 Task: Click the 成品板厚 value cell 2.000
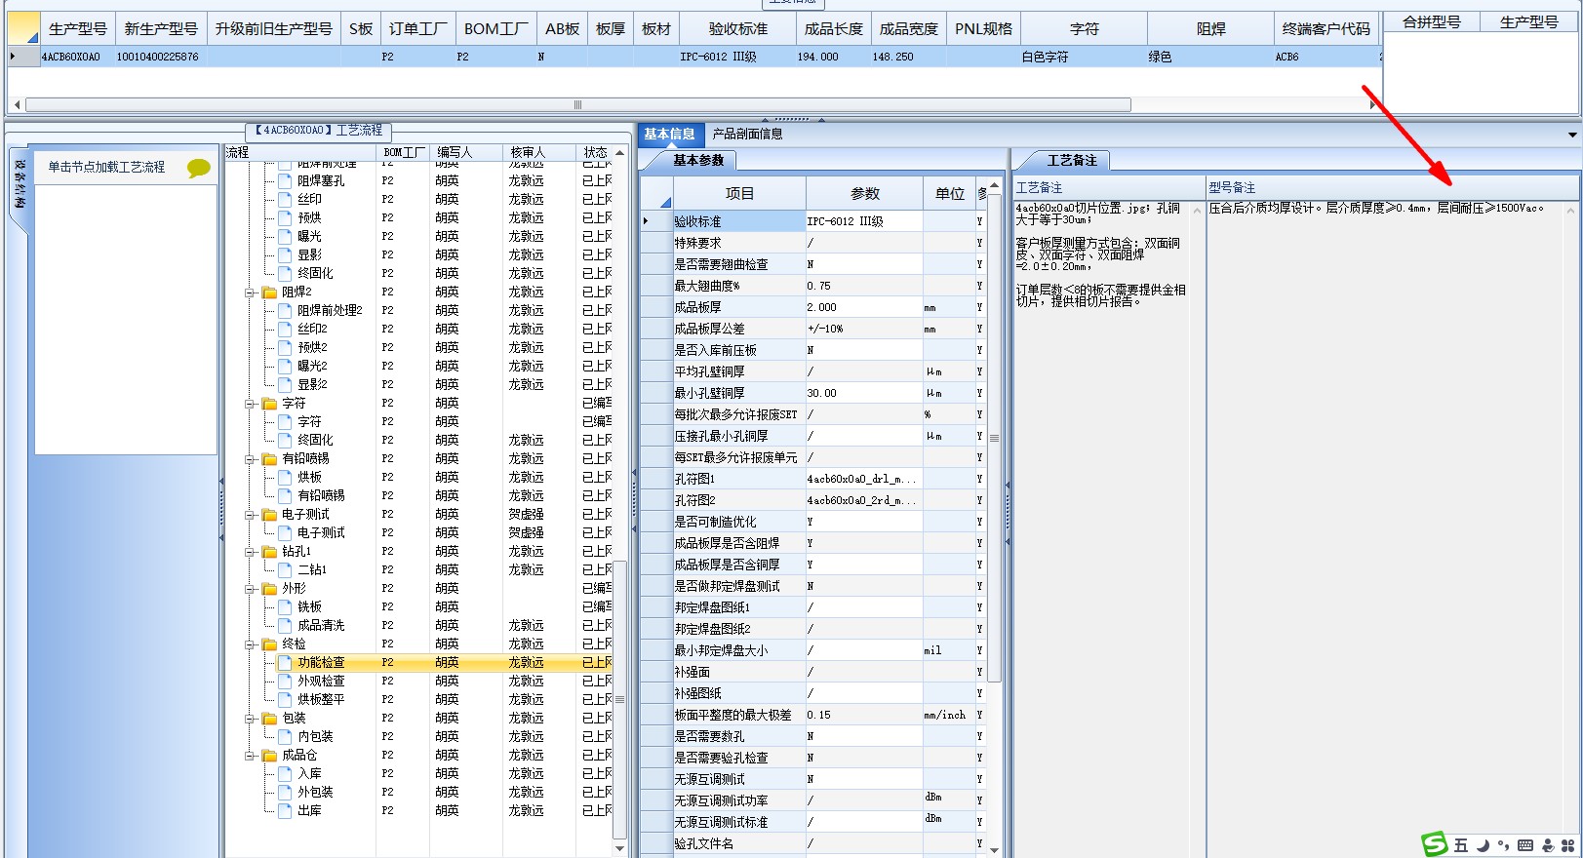tap(863, 307)
